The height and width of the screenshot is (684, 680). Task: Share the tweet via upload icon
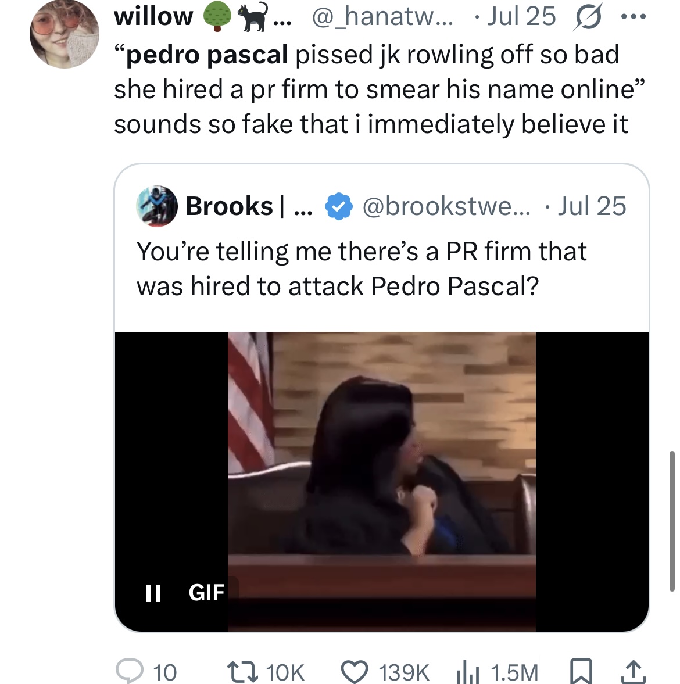click(x=634, y=672)
